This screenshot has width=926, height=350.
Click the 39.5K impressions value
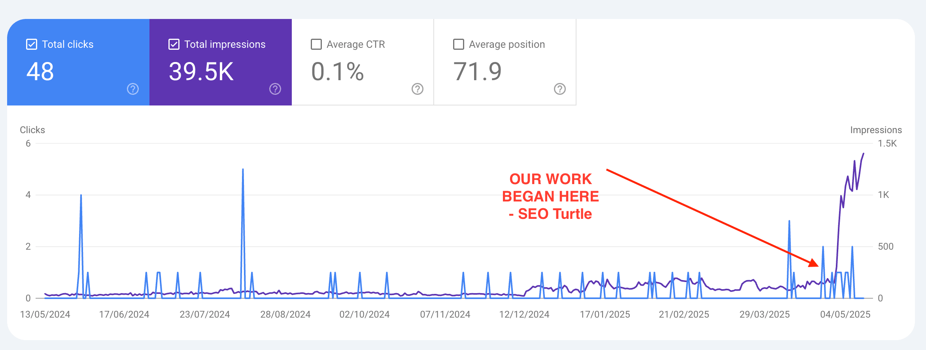(x=200, y=72)
